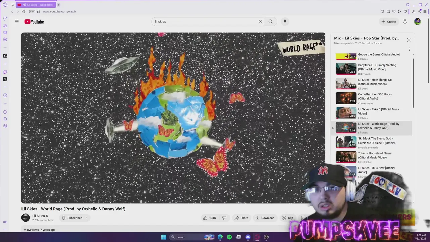Open browser downloads toolbar icon
Viewport: 430px width, 242px height.
pyautogui.click(x=419, y=11)
